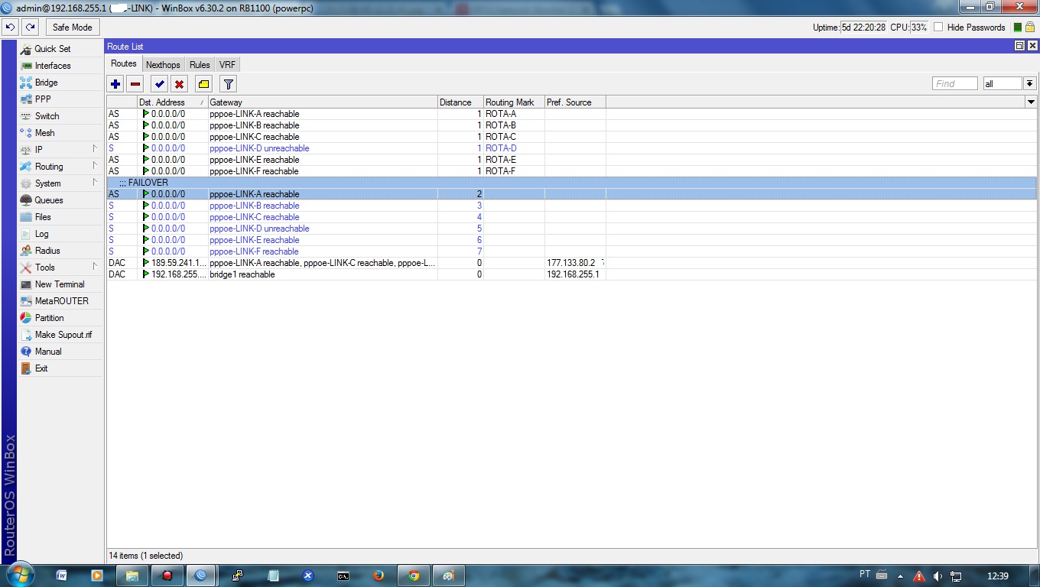The image size is (1040, 587).
Task: Go to the Mesh menu
Action: tap(60, 133)
